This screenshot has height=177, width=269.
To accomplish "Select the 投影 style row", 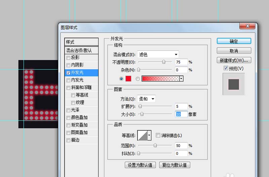I will pyautogui.click(x=81, y=58).
